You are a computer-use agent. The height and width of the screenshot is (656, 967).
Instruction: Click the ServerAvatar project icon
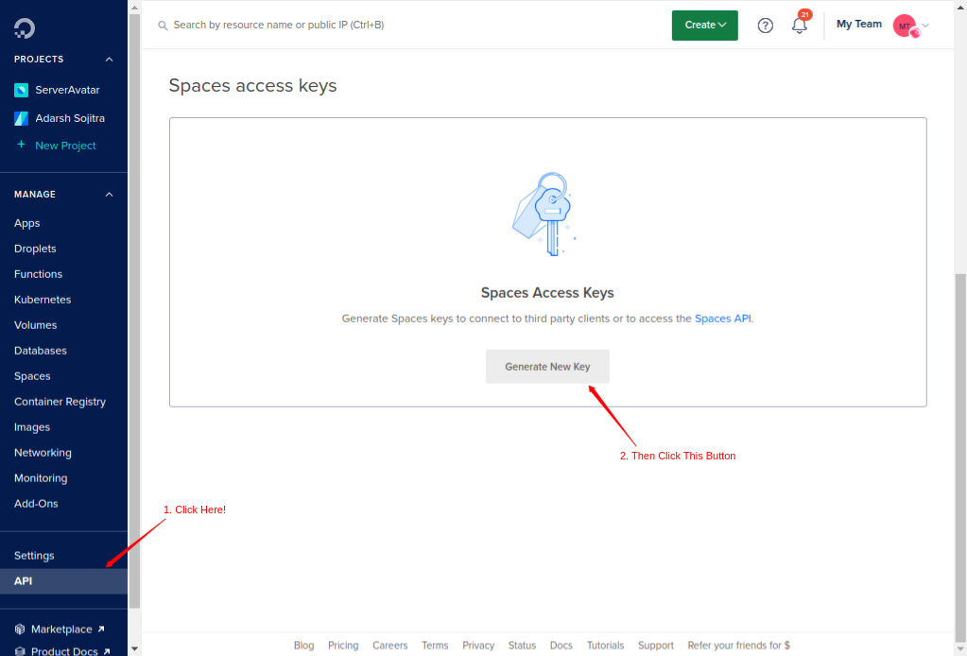pos(21,90)
